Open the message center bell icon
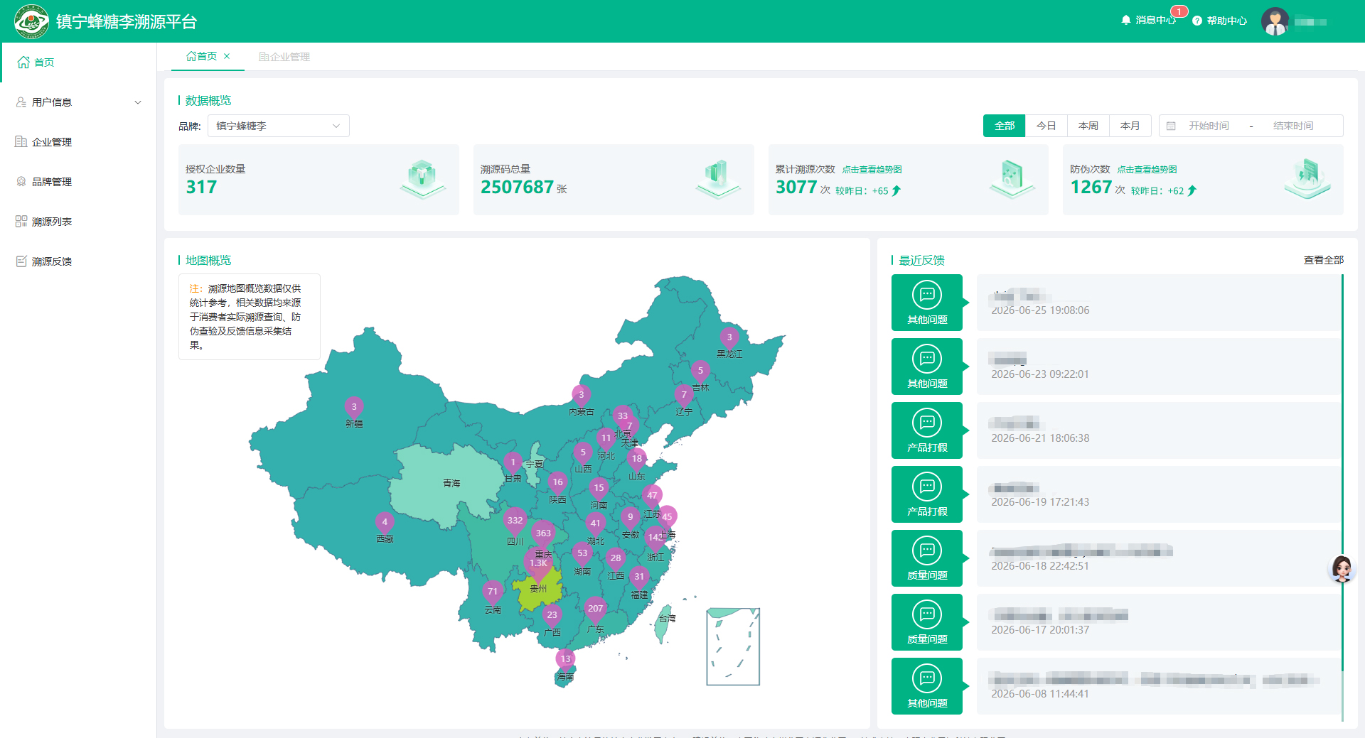Screen dimensions: 1365x738 click(1126, 21)
